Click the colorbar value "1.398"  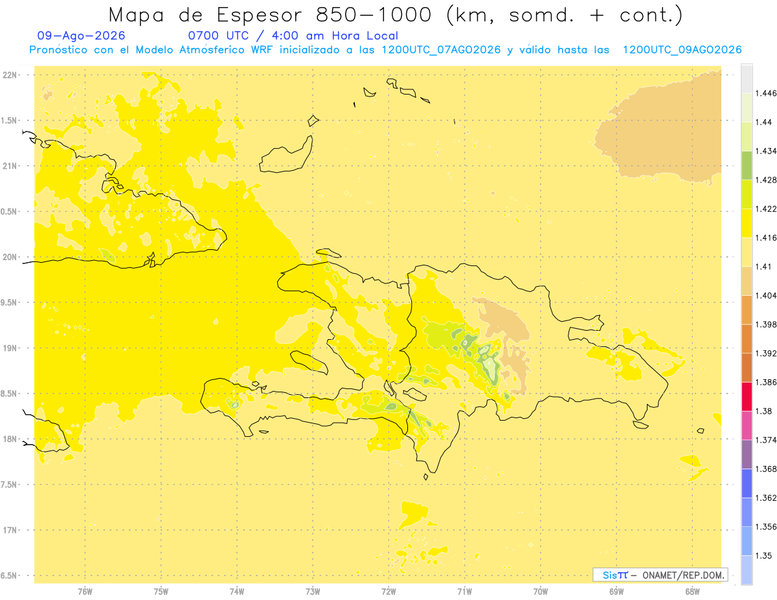coord(766,324)
